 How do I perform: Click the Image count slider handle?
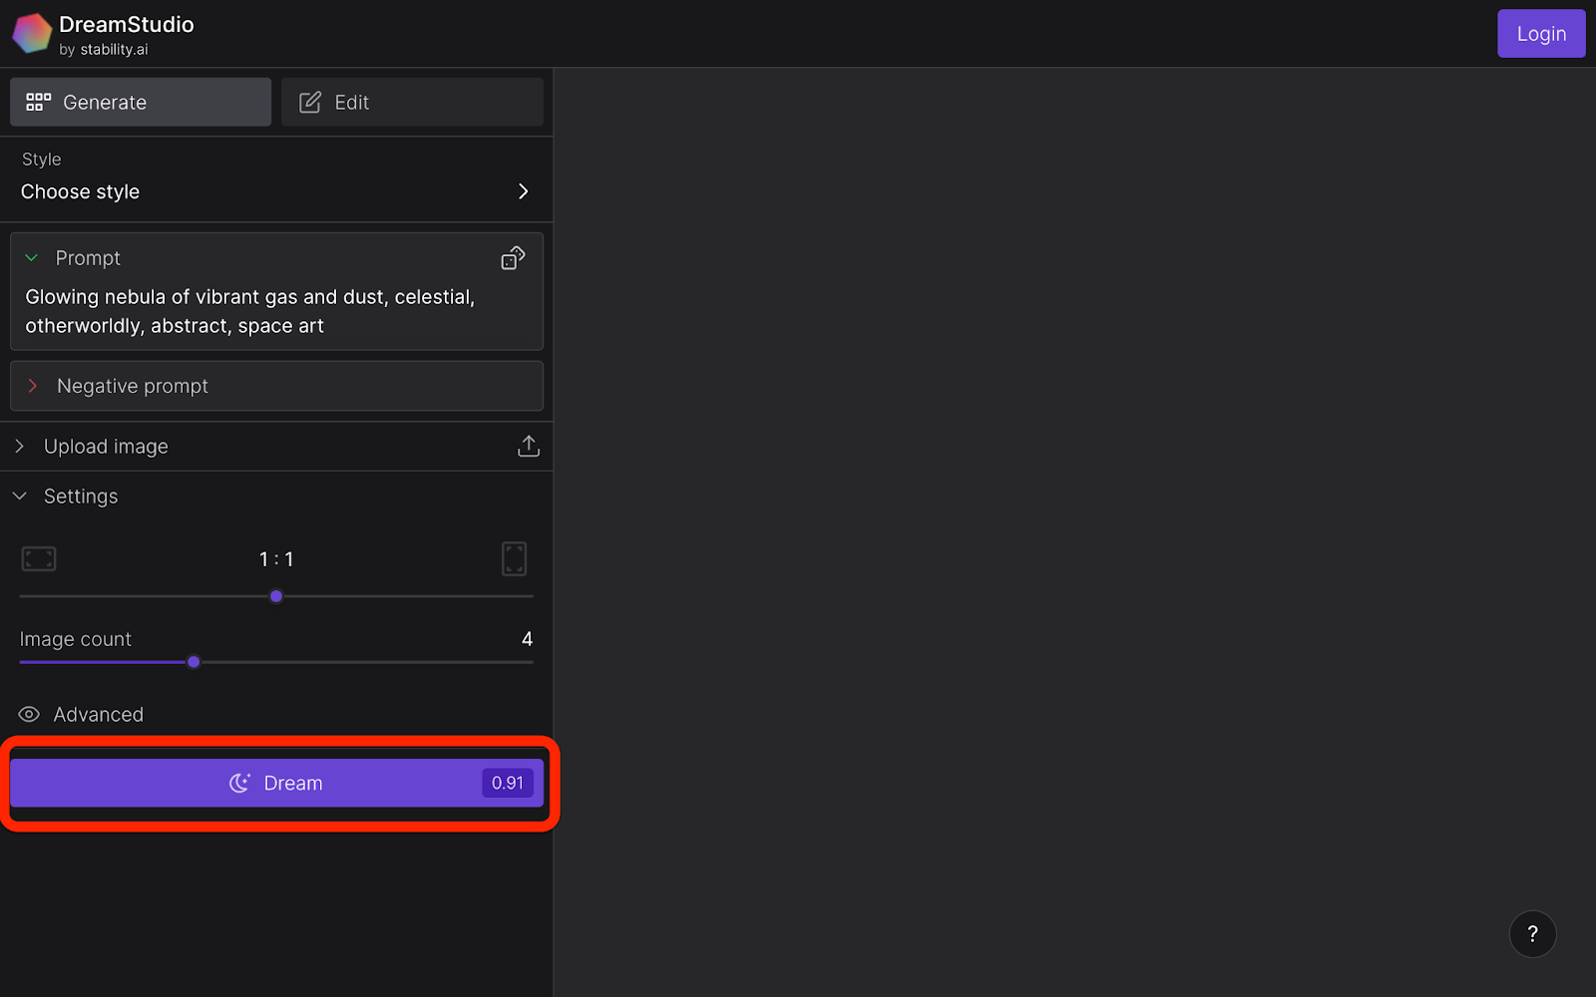click(194, 662)
